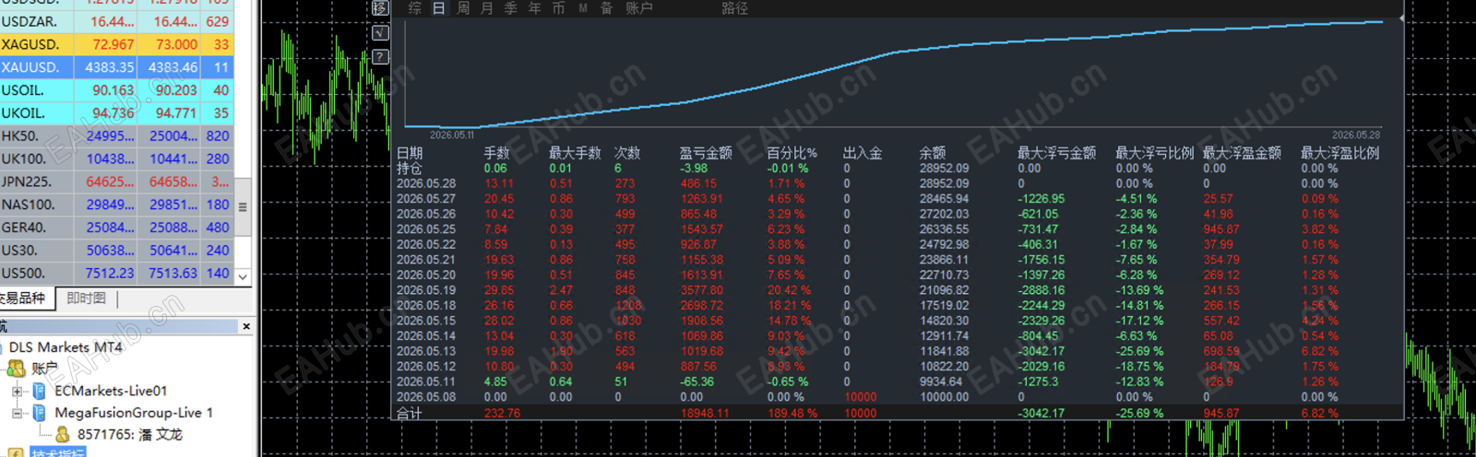Click the 合计 total row label

(x=410, y=414)
